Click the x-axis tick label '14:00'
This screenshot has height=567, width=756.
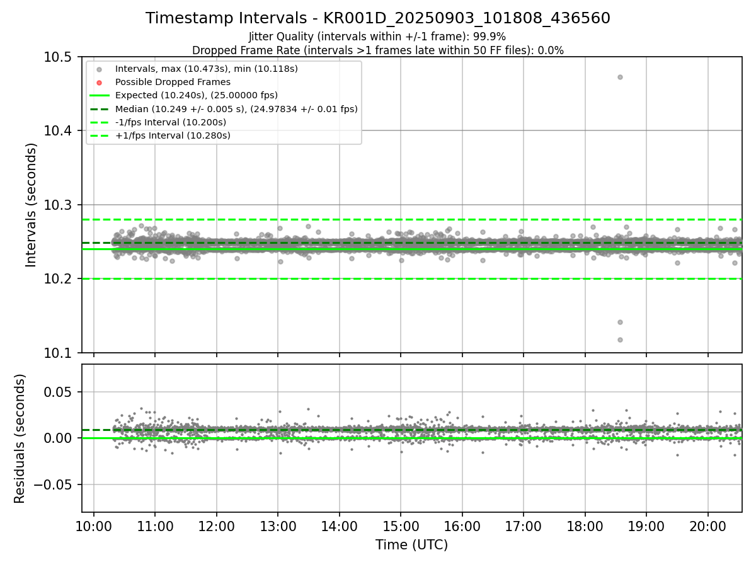(x=340, y=525)
